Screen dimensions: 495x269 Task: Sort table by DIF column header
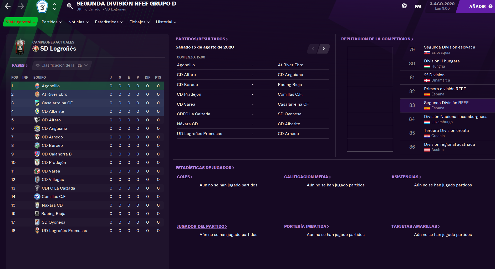[x=147, y=77]
